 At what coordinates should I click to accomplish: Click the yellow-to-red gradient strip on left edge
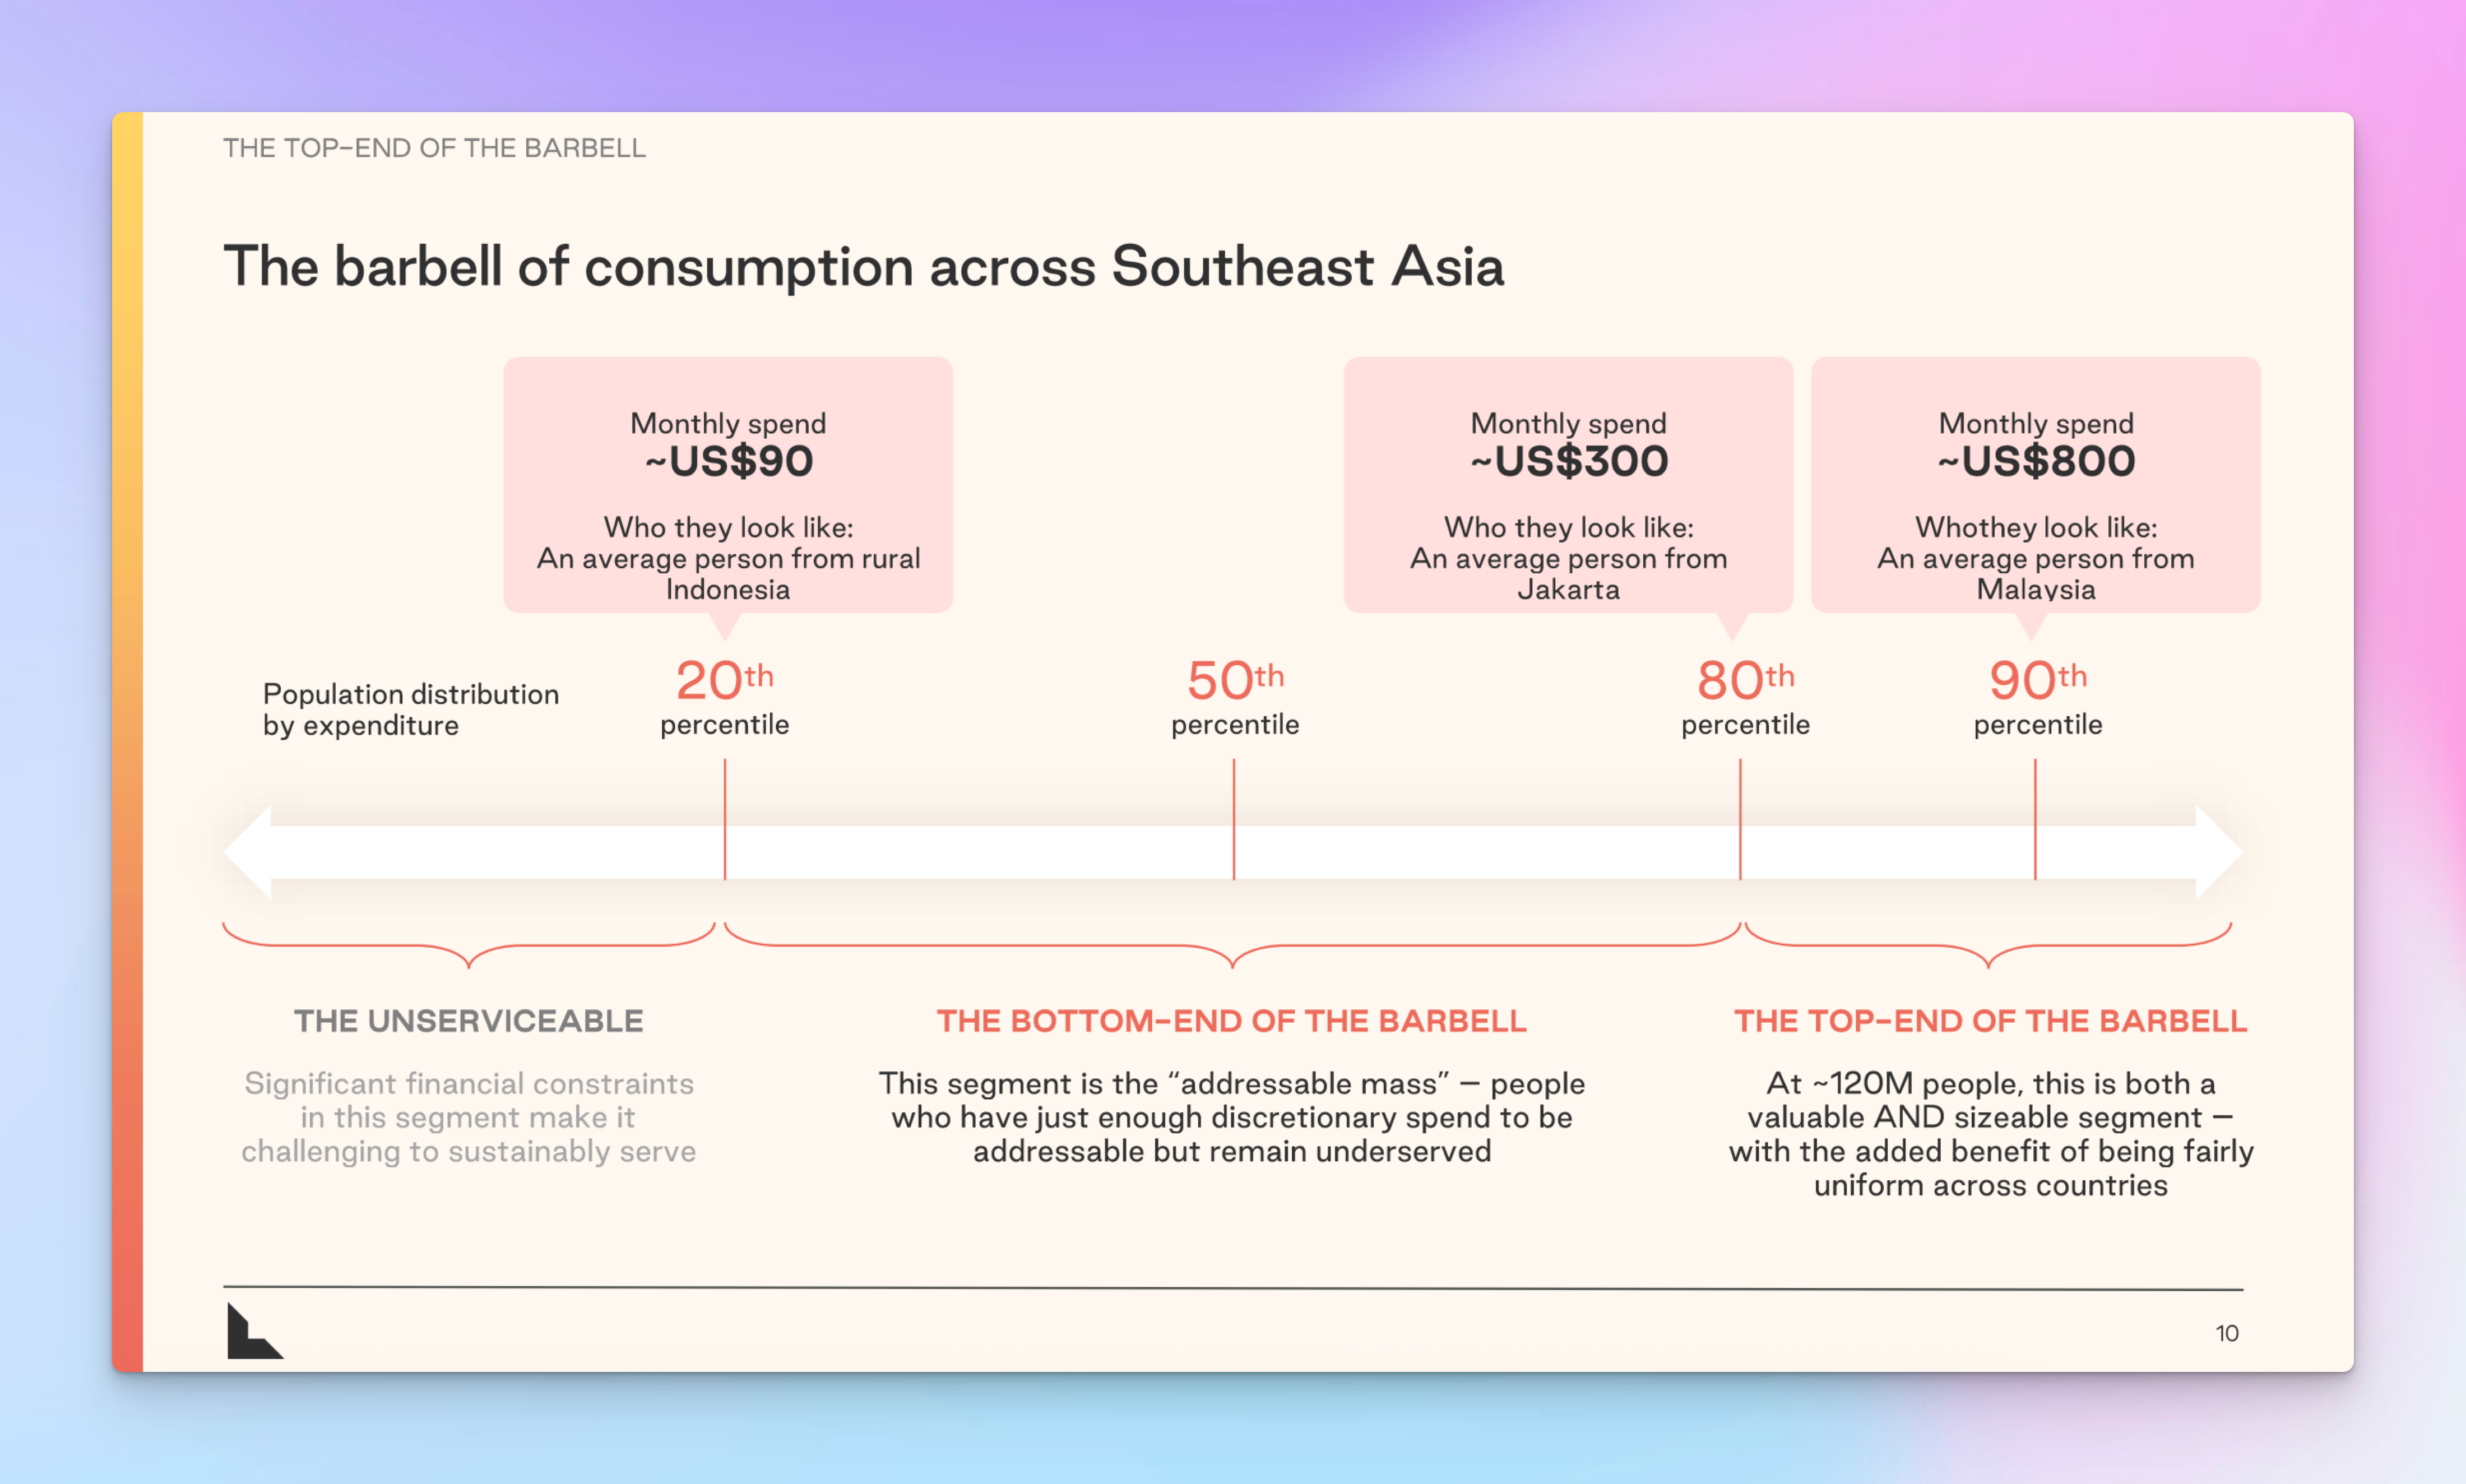(128, 740)
